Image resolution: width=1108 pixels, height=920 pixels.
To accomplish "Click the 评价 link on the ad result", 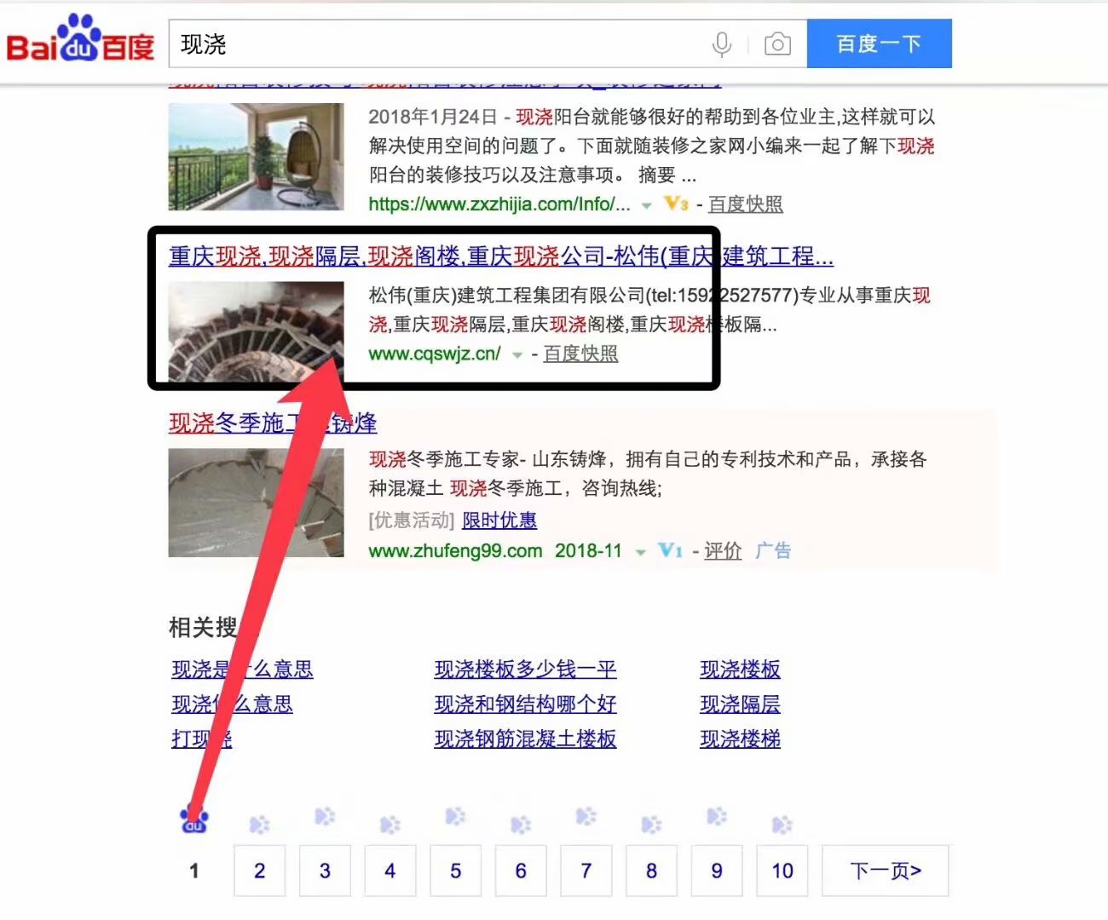I will tap(723, 550).
